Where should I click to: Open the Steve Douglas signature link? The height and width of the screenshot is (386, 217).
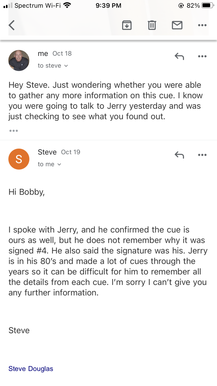coord(31,369)
